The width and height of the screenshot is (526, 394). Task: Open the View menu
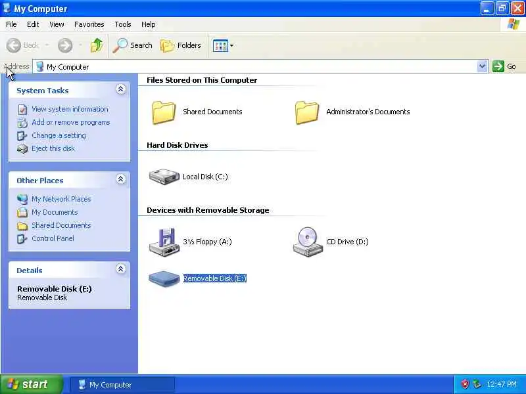(57, 24)
